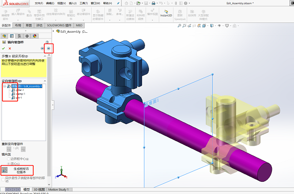
Task: Go to the next step arrow
Action: pos(49,48)
